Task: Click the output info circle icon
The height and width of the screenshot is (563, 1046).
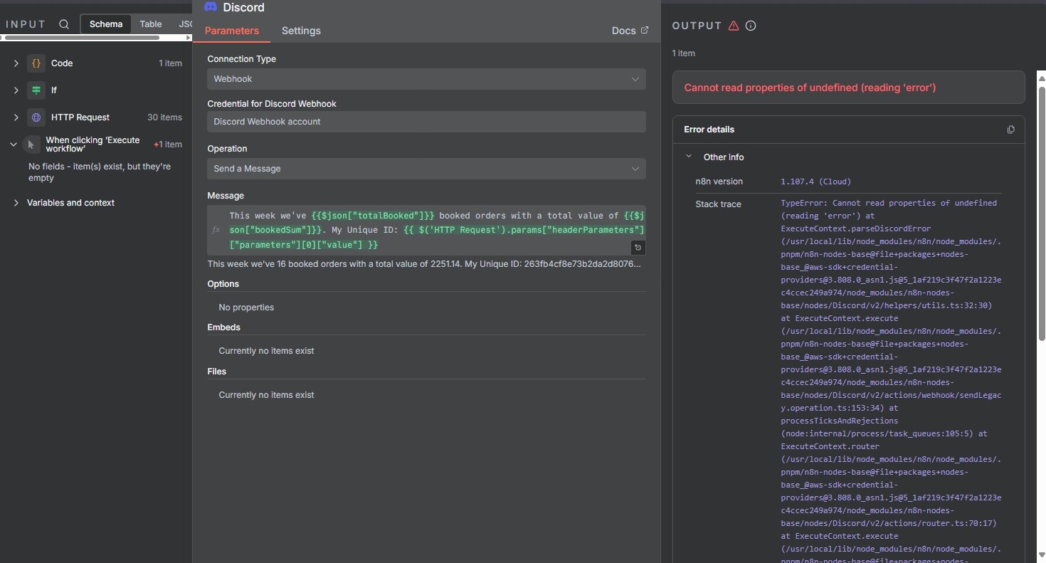Action: (751, 26)
